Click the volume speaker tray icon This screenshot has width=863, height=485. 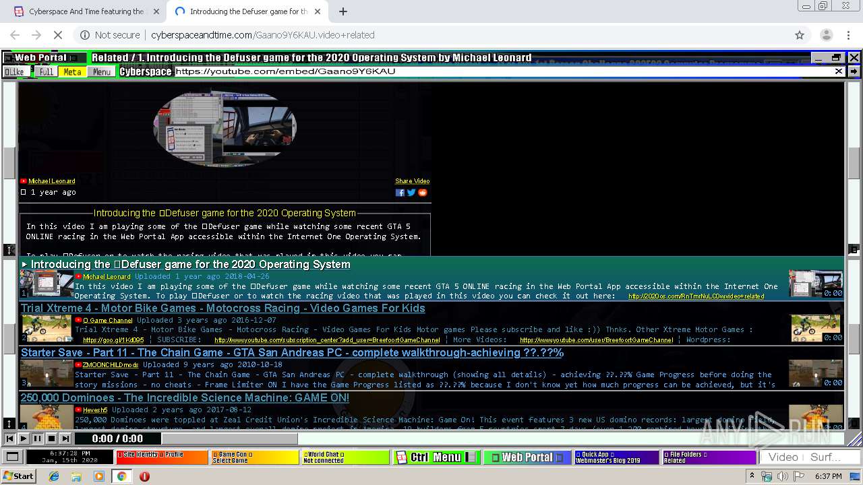(782, 476)
